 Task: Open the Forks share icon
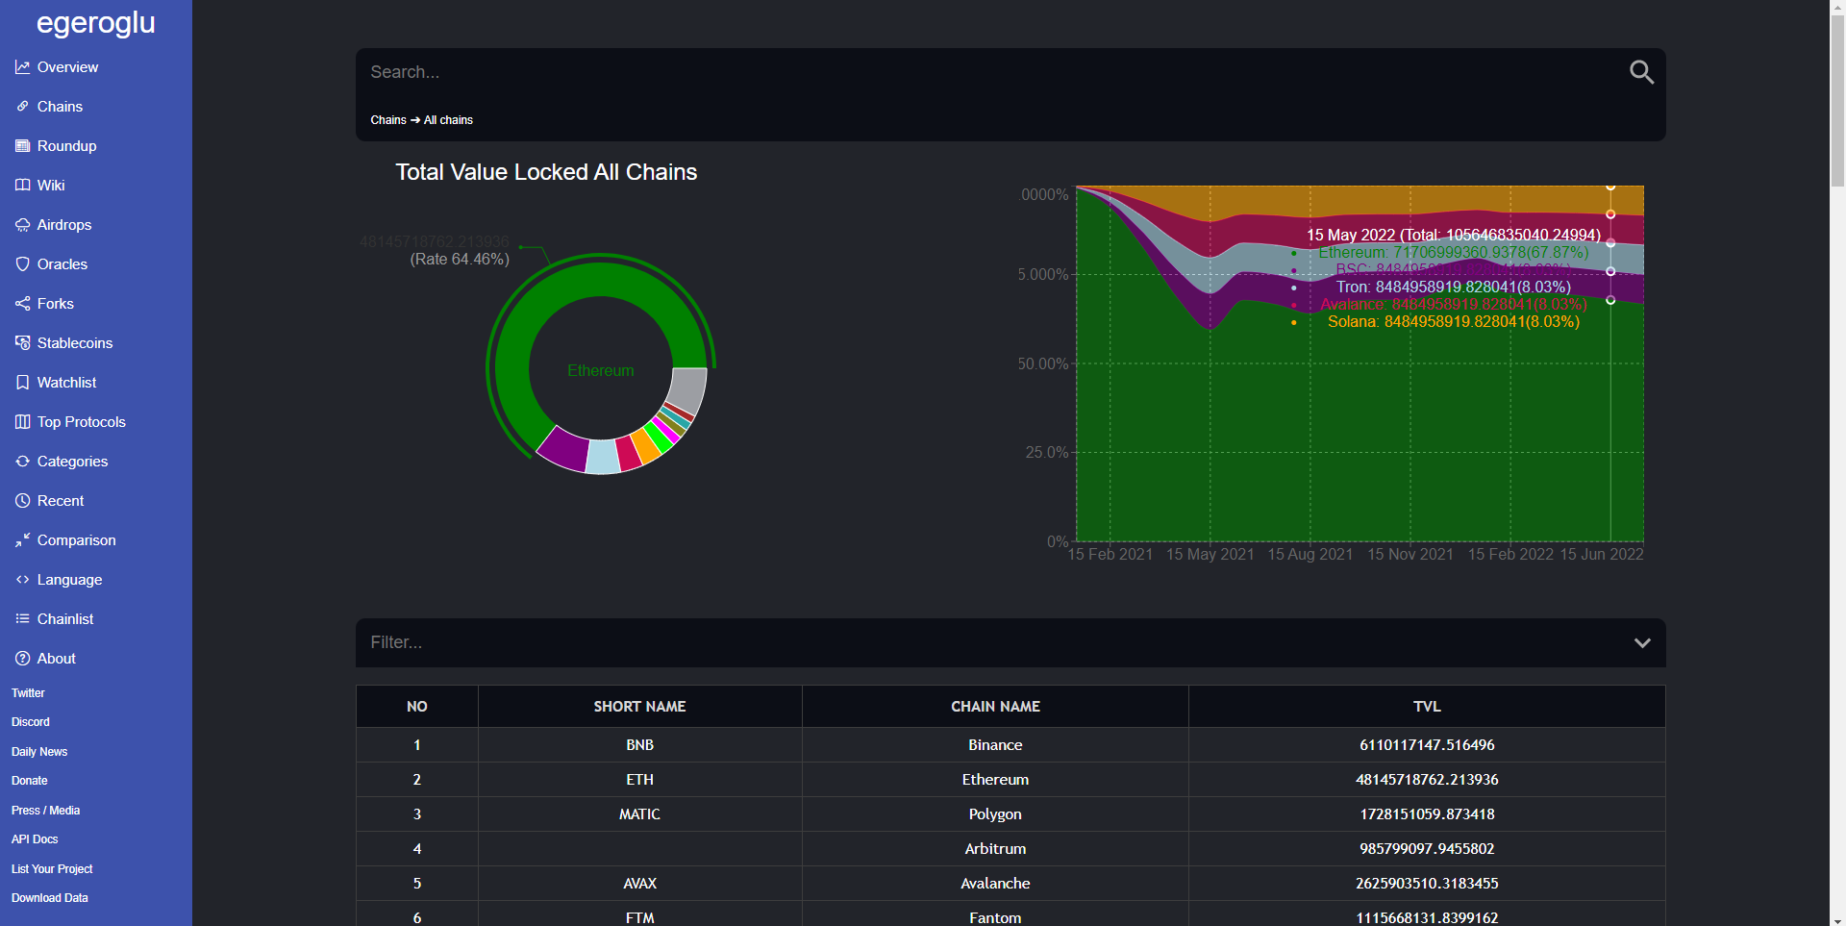[22, 303]
